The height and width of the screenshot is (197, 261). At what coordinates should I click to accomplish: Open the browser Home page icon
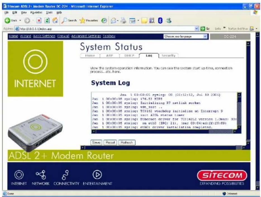(55, 20)
